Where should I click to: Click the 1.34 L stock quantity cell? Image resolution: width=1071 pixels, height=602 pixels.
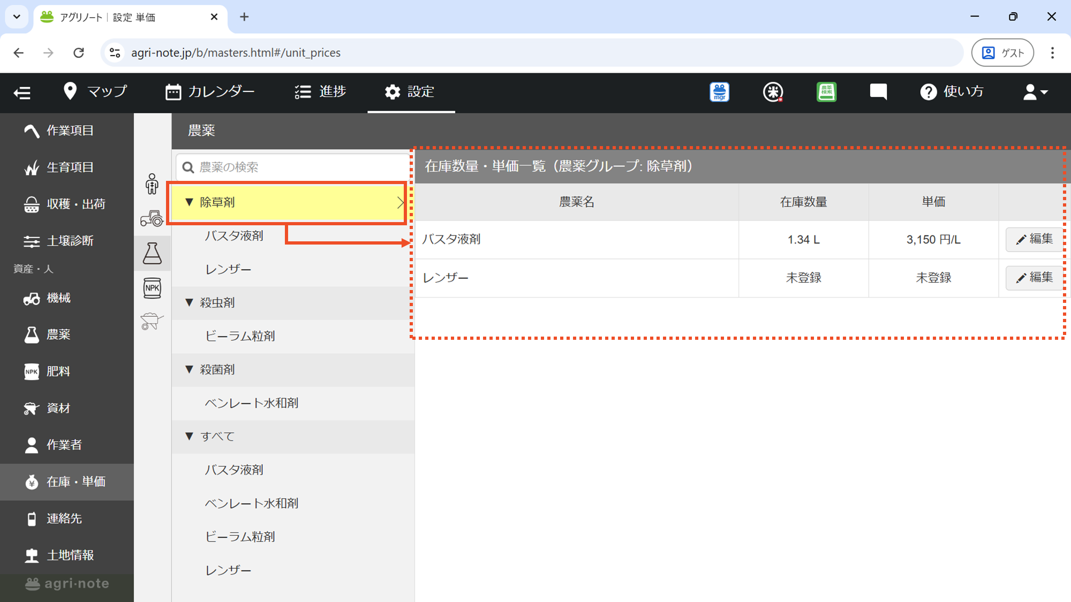coord(803,240)
